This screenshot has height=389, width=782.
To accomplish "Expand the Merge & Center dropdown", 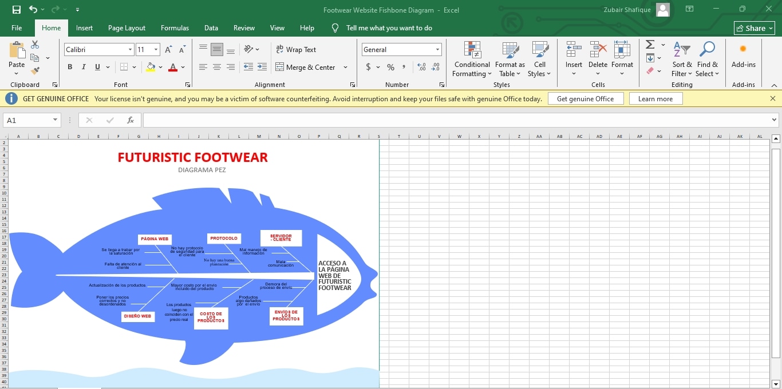I will point(345,67).
